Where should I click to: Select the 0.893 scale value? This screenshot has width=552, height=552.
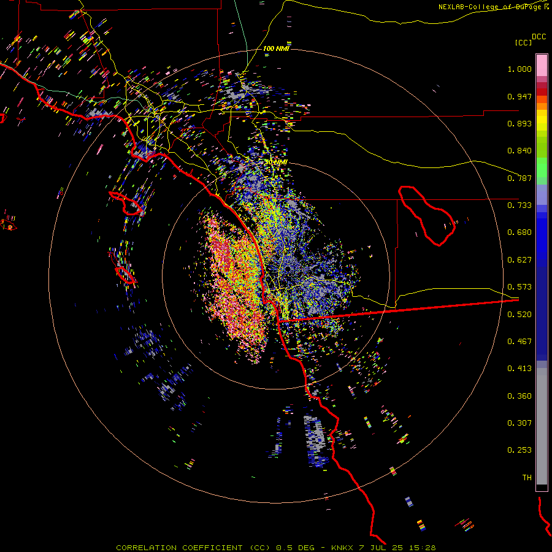[x=519, y=123]
